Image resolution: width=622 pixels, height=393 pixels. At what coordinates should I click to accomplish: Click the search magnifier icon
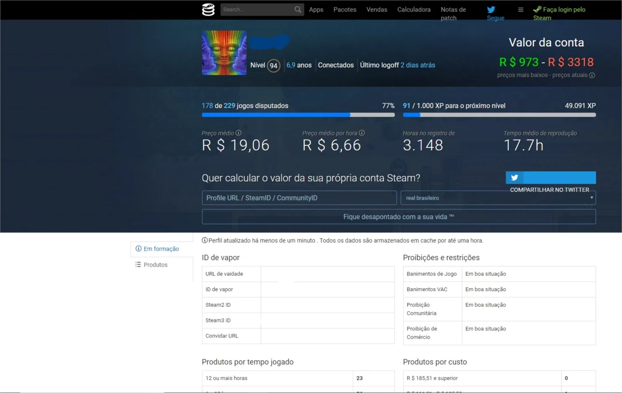pyautogui.click(x=298, y=9)
